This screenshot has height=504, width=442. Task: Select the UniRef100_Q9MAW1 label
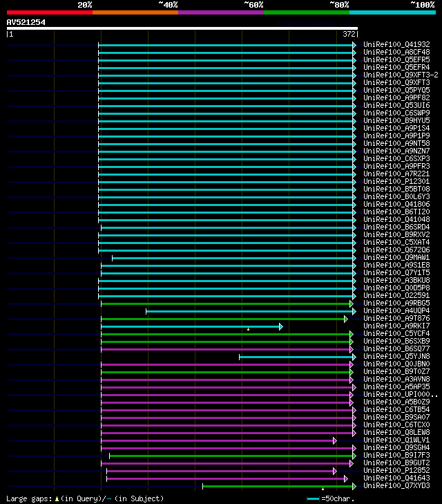396,257
